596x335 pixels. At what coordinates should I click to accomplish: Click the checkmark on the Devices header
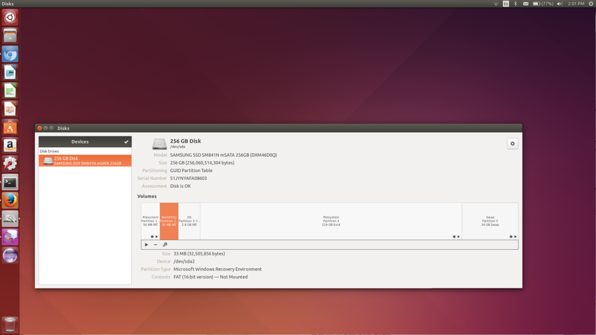126,141
